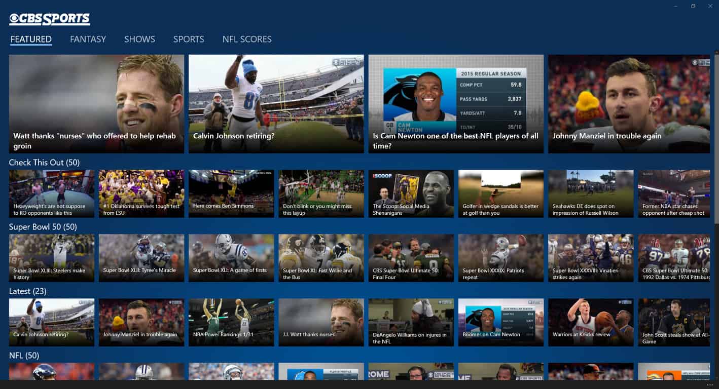The width and height of the screenshot is (719, 389).
Task: Open Super Bowl XLIII: Steelers make history
Action: [52, 258]
